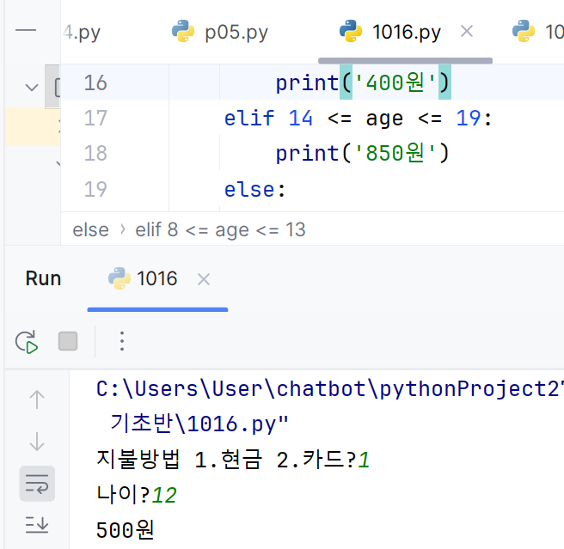The image size is (564, 549).
Task: Click the '지불방법 1.현금 2.카드?1' console line
Action: (x=233, y=460)
